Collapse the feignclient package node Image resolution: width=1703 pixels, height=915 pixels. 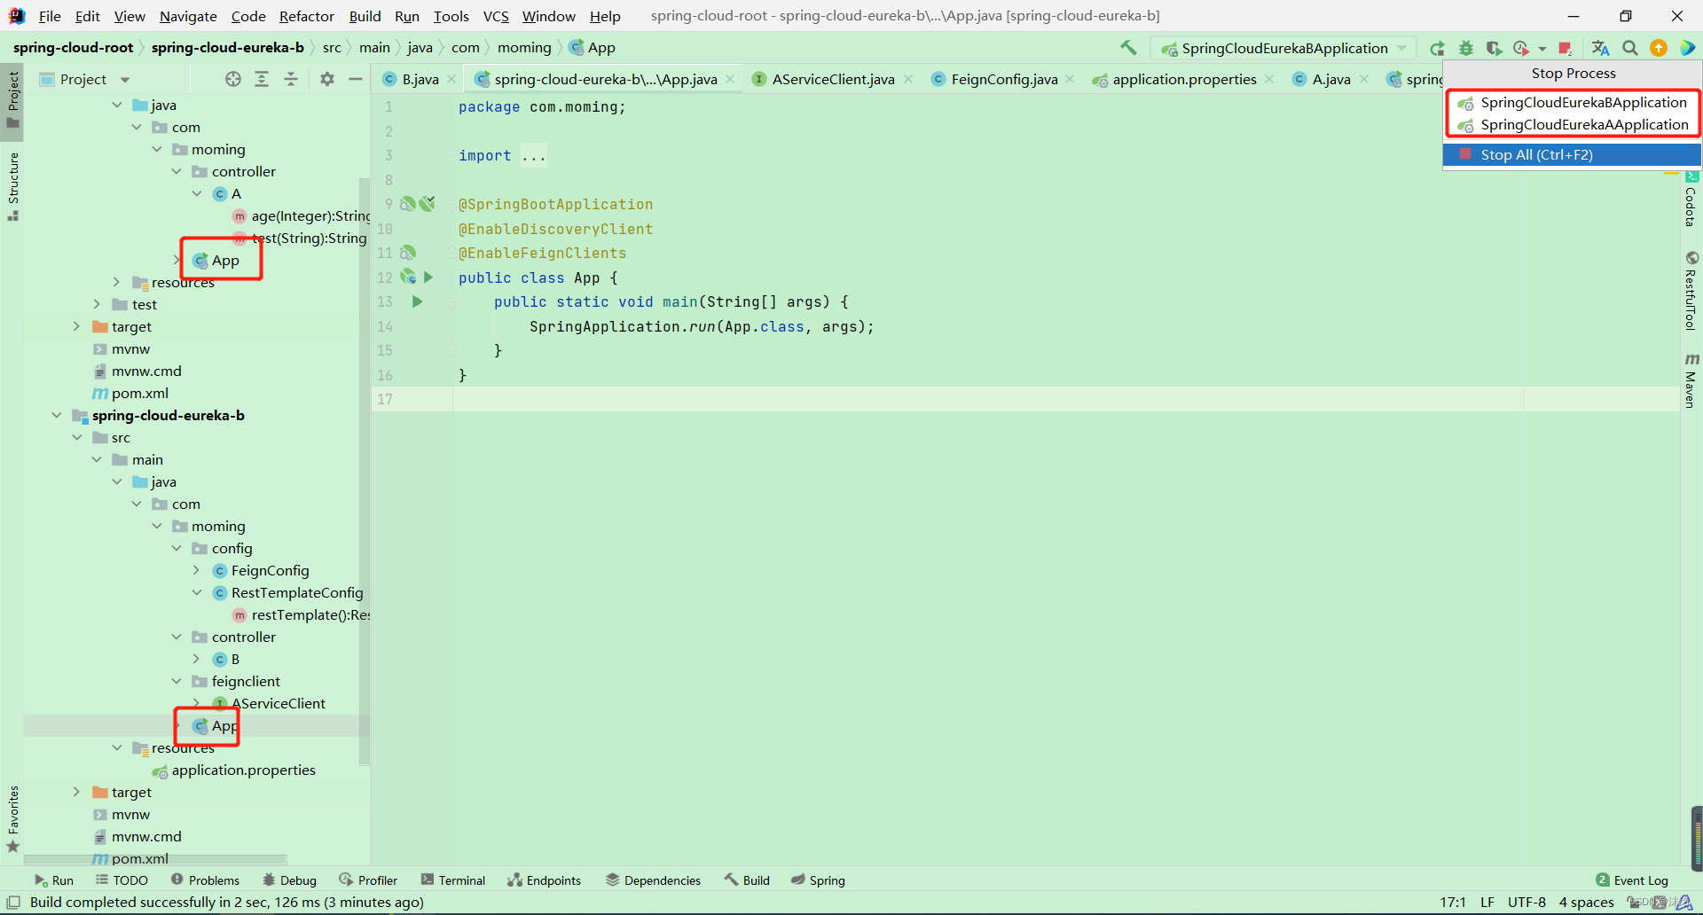point(177,681)
